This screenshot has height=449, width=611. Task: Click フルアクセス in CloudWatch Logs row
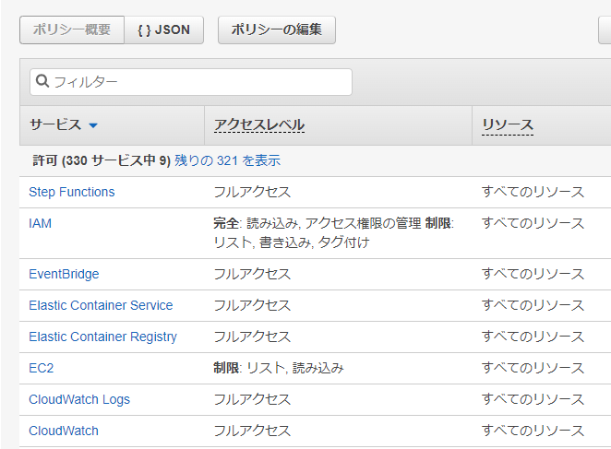pos(252,399)
